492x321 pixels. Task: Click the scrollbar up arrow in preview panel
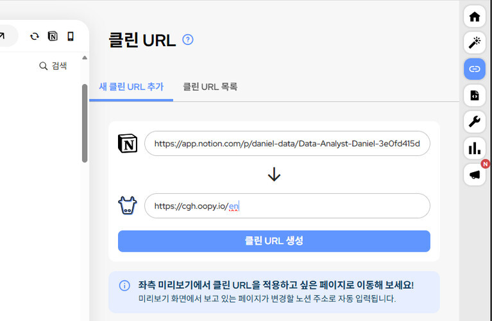tap(85, 58)
